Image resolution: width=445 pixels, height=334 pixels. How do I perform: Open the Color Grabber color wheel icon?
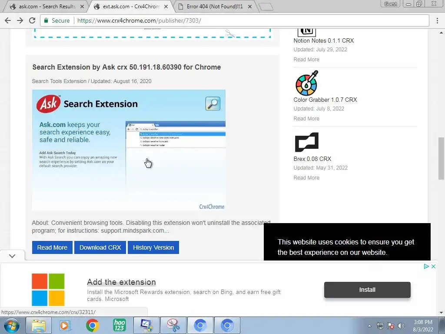pos(307,83)
